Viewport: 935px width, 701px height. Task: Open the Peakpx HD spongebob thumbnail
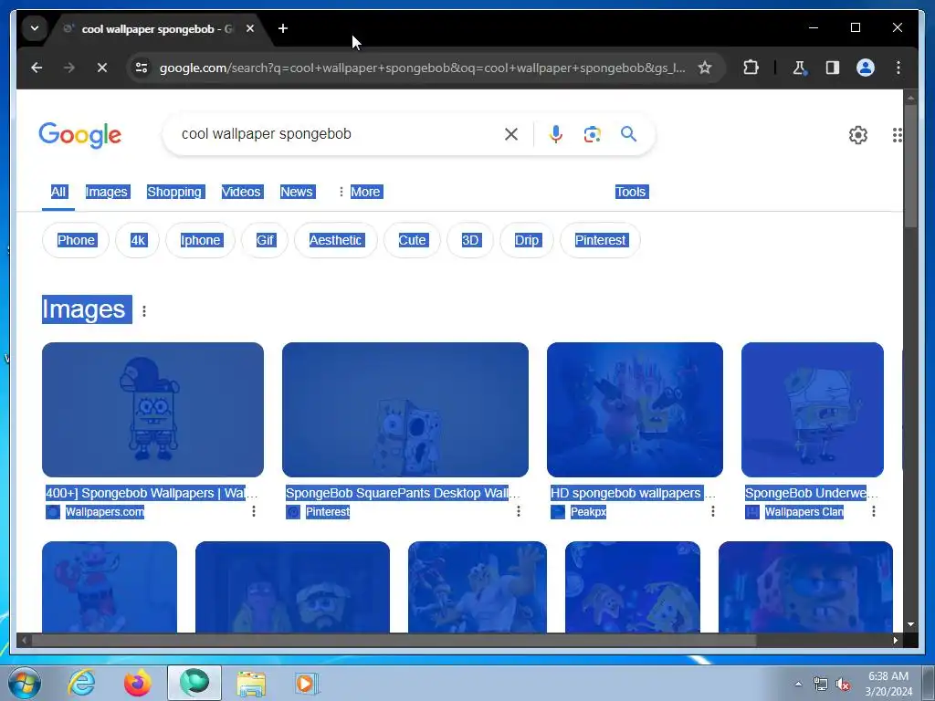coord(635,410)
